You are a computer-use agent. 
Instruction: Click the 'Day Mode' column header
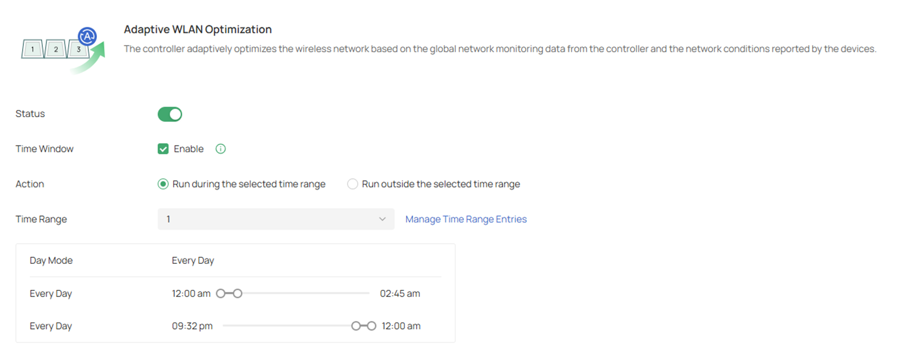(x=51, y=260)
